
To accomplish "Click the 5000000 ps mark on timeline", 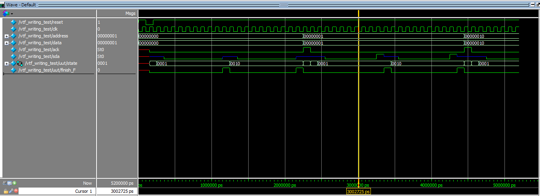I will pos(504,185).
